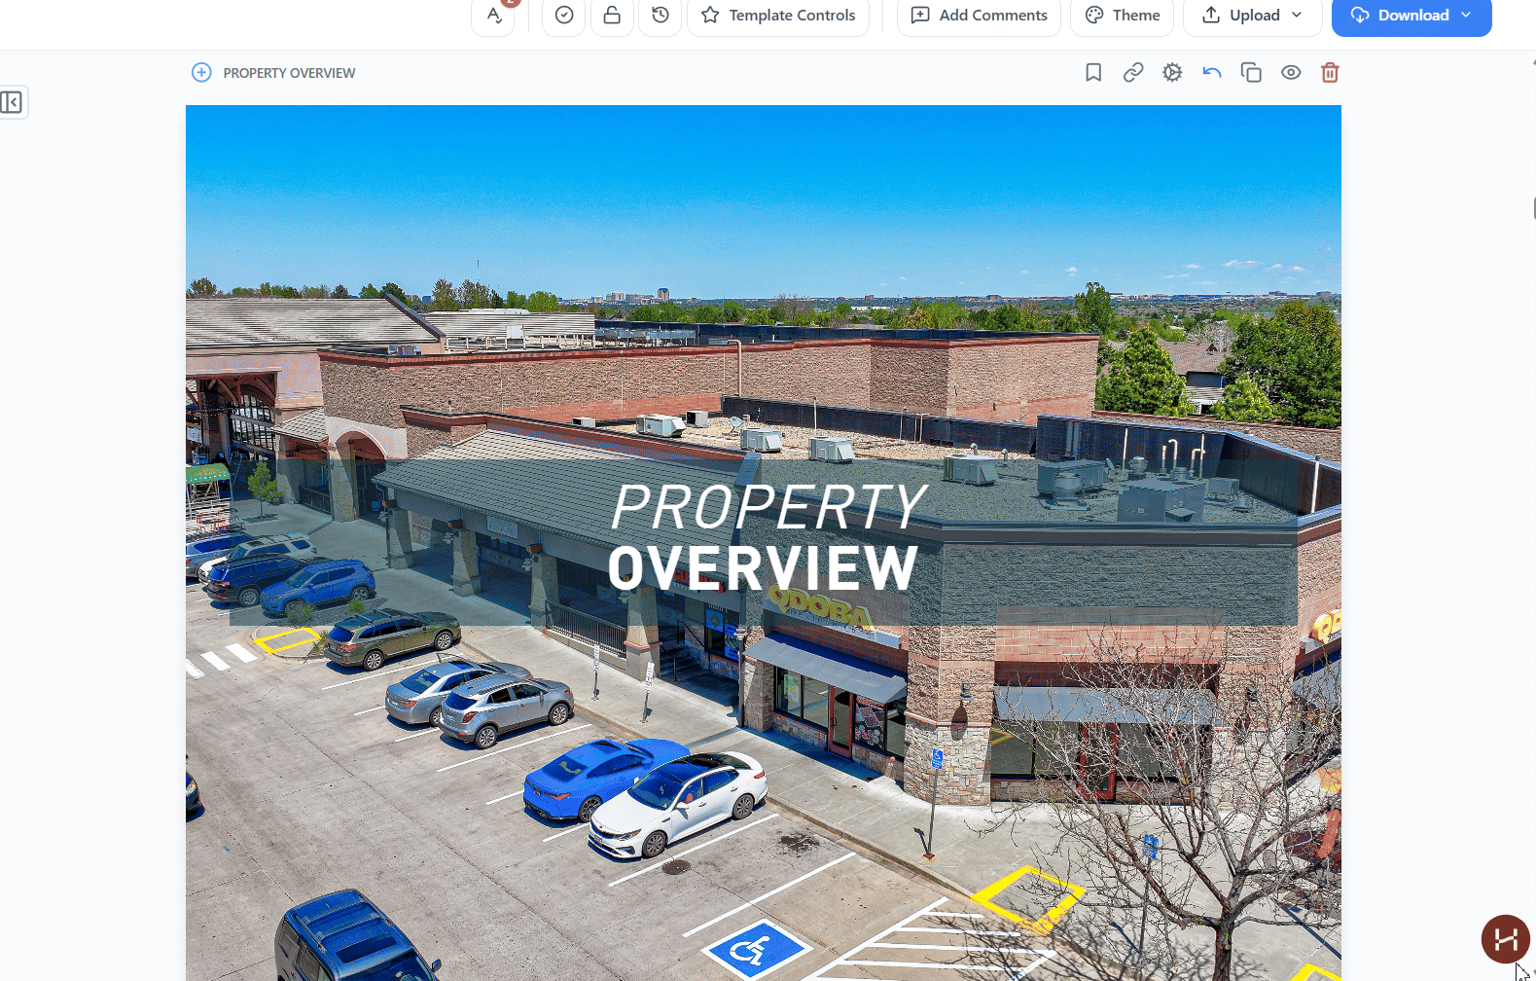Click the blue undo arrow icon
Image resolution: width=1536 pixels, height=981 pixels.
(1212, 73)
